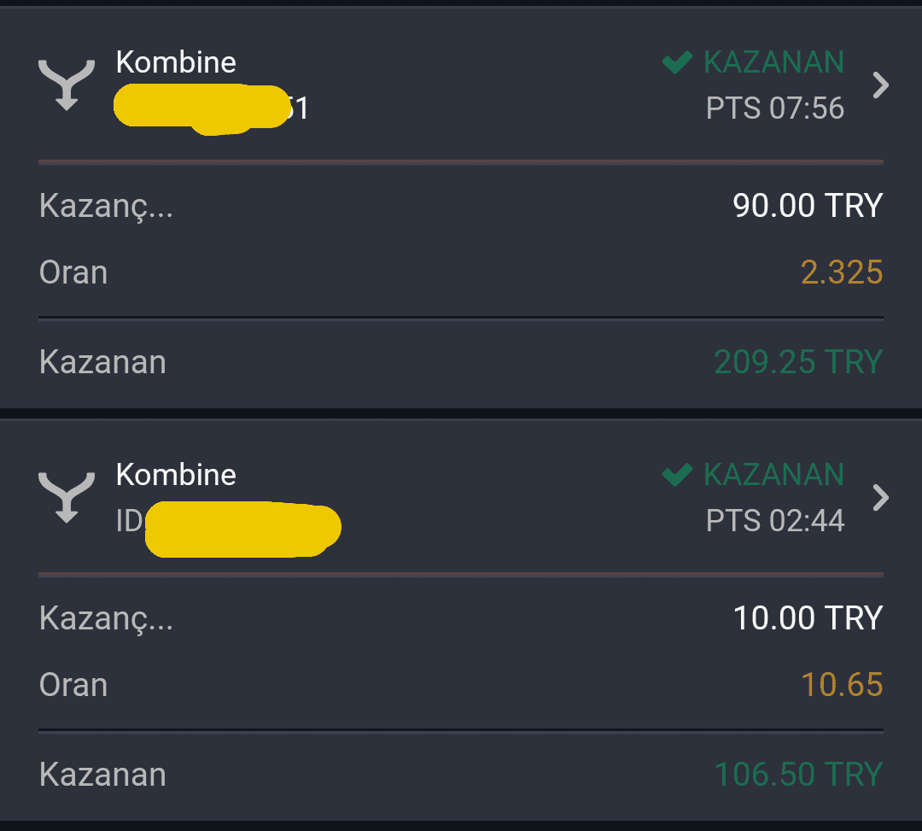Screen dimensions: 922x831
Task: Select the KAZANAN label dated PTS 07:56
Action: point(773,62)
